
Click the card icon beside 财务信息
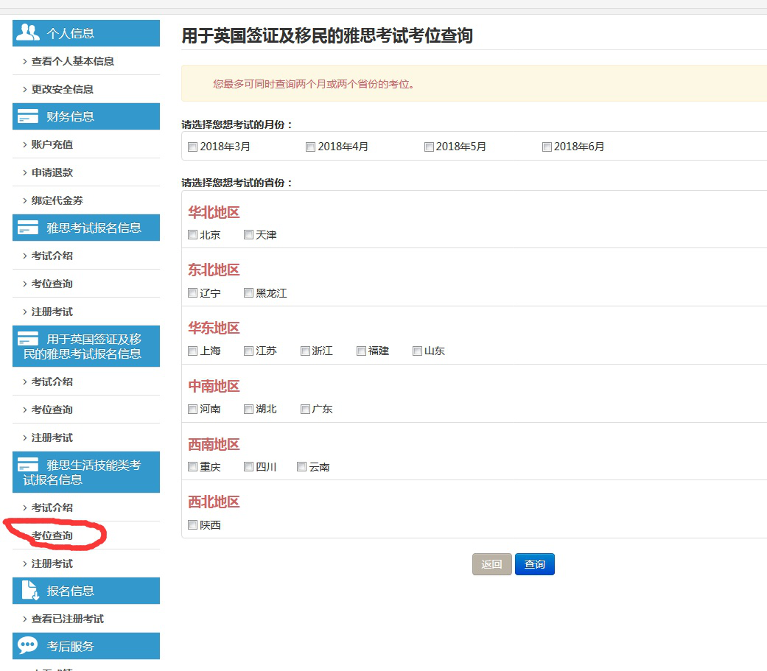click(x=28, y=116)
